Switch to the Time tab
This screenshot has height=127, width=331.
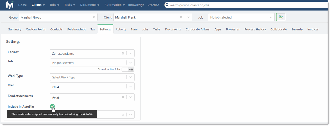coord(134,29)
